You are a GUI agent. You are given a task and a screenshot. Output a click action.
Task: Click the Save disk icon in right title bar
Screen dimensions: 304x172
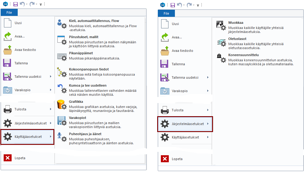172,5
